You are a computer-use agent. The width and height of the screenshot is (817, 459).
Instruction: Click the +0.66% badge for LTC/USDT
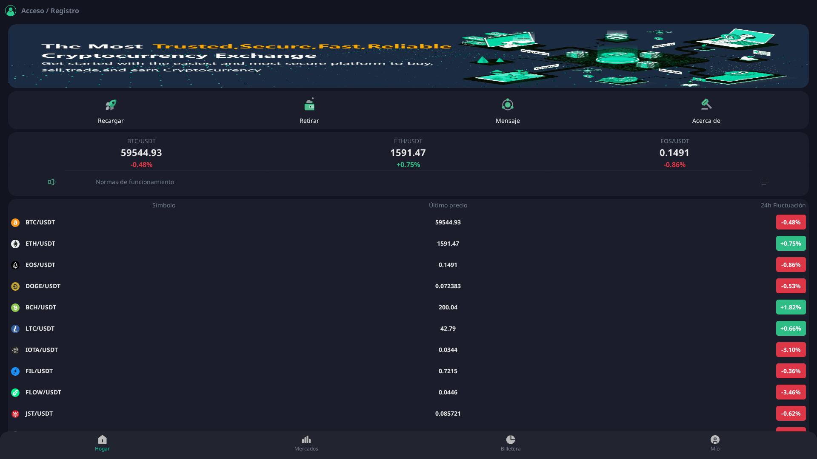point(791,329)
